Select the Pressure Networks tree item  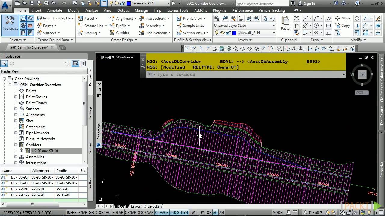(x=41, y=139)
